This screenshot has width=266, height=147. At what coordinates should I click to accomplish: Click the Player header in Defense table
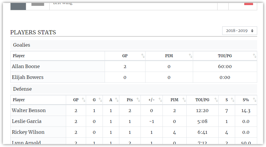(x=19, y=100)
